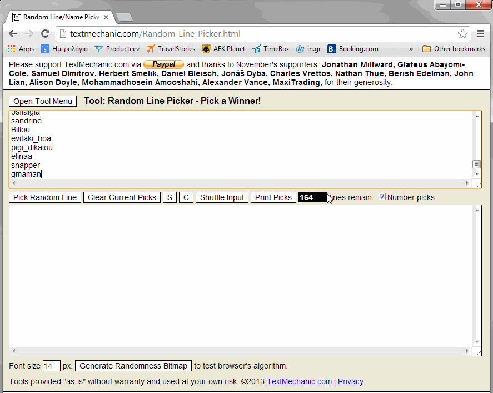Bookmark this page with the star icon
The height and width of the screenshot is (393, 493).
462,33
